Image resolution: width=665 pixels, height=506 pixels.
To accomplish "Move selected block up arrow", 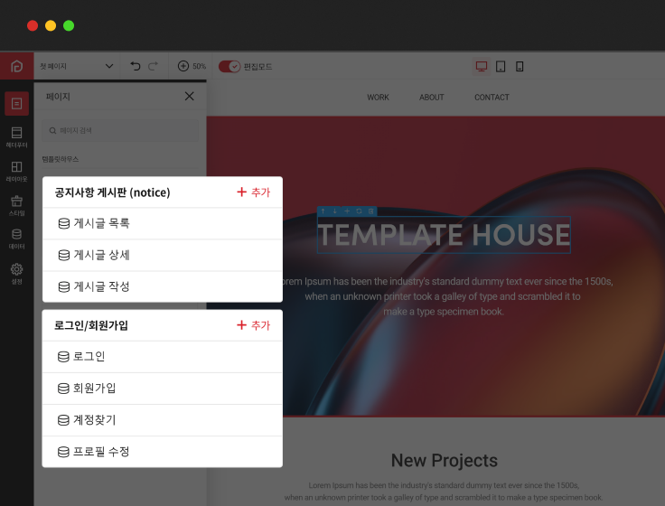I will [323, 211].
